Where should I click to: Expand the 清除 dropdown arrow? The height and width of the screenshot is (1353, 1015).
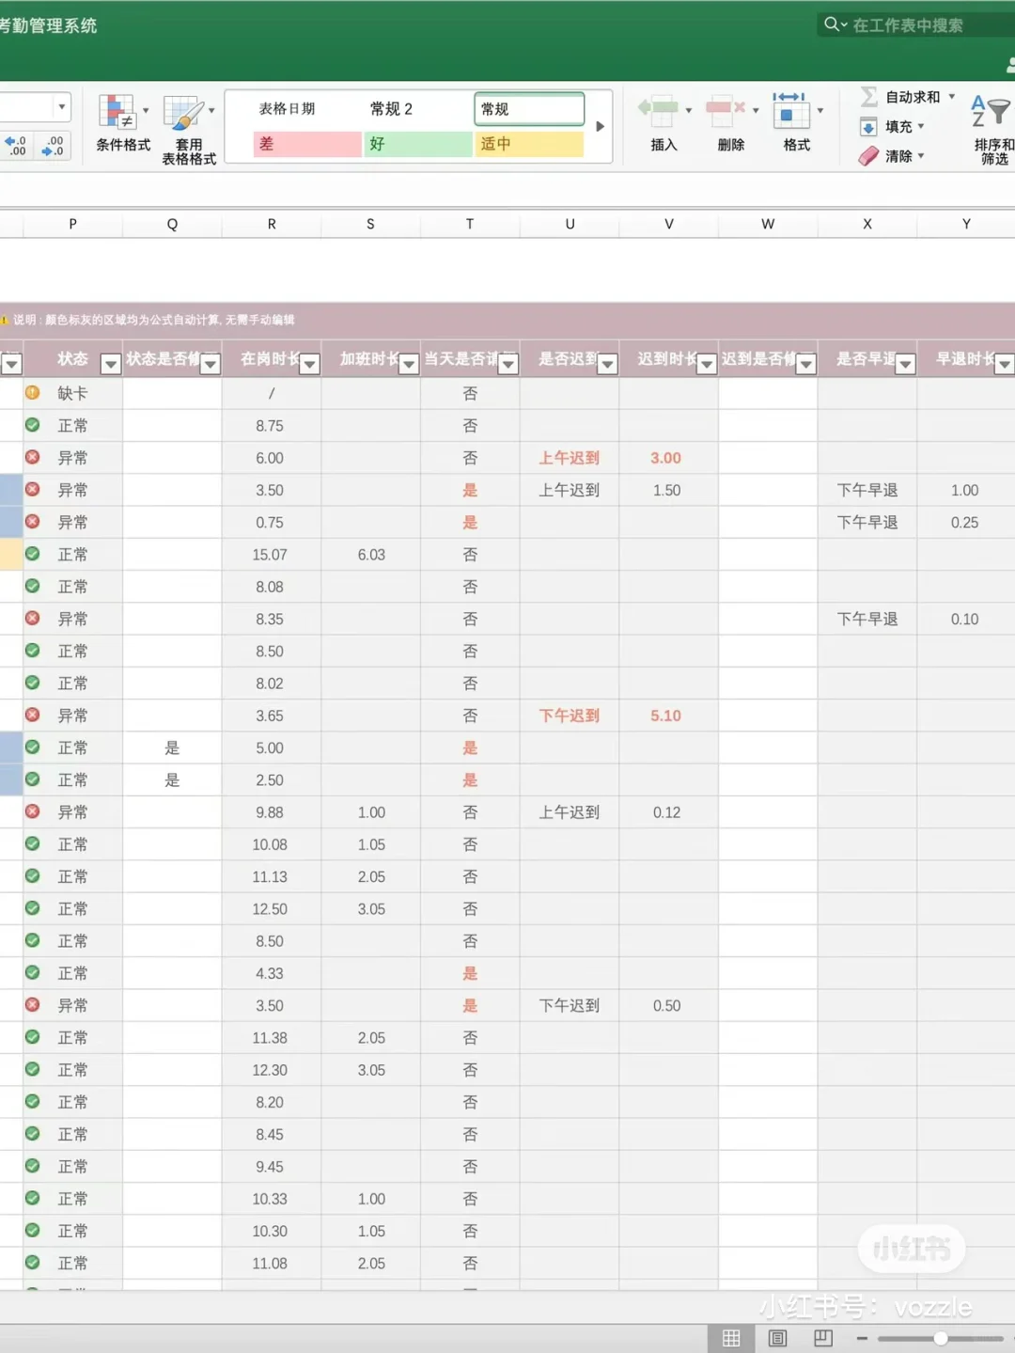(x=921, y=156)
